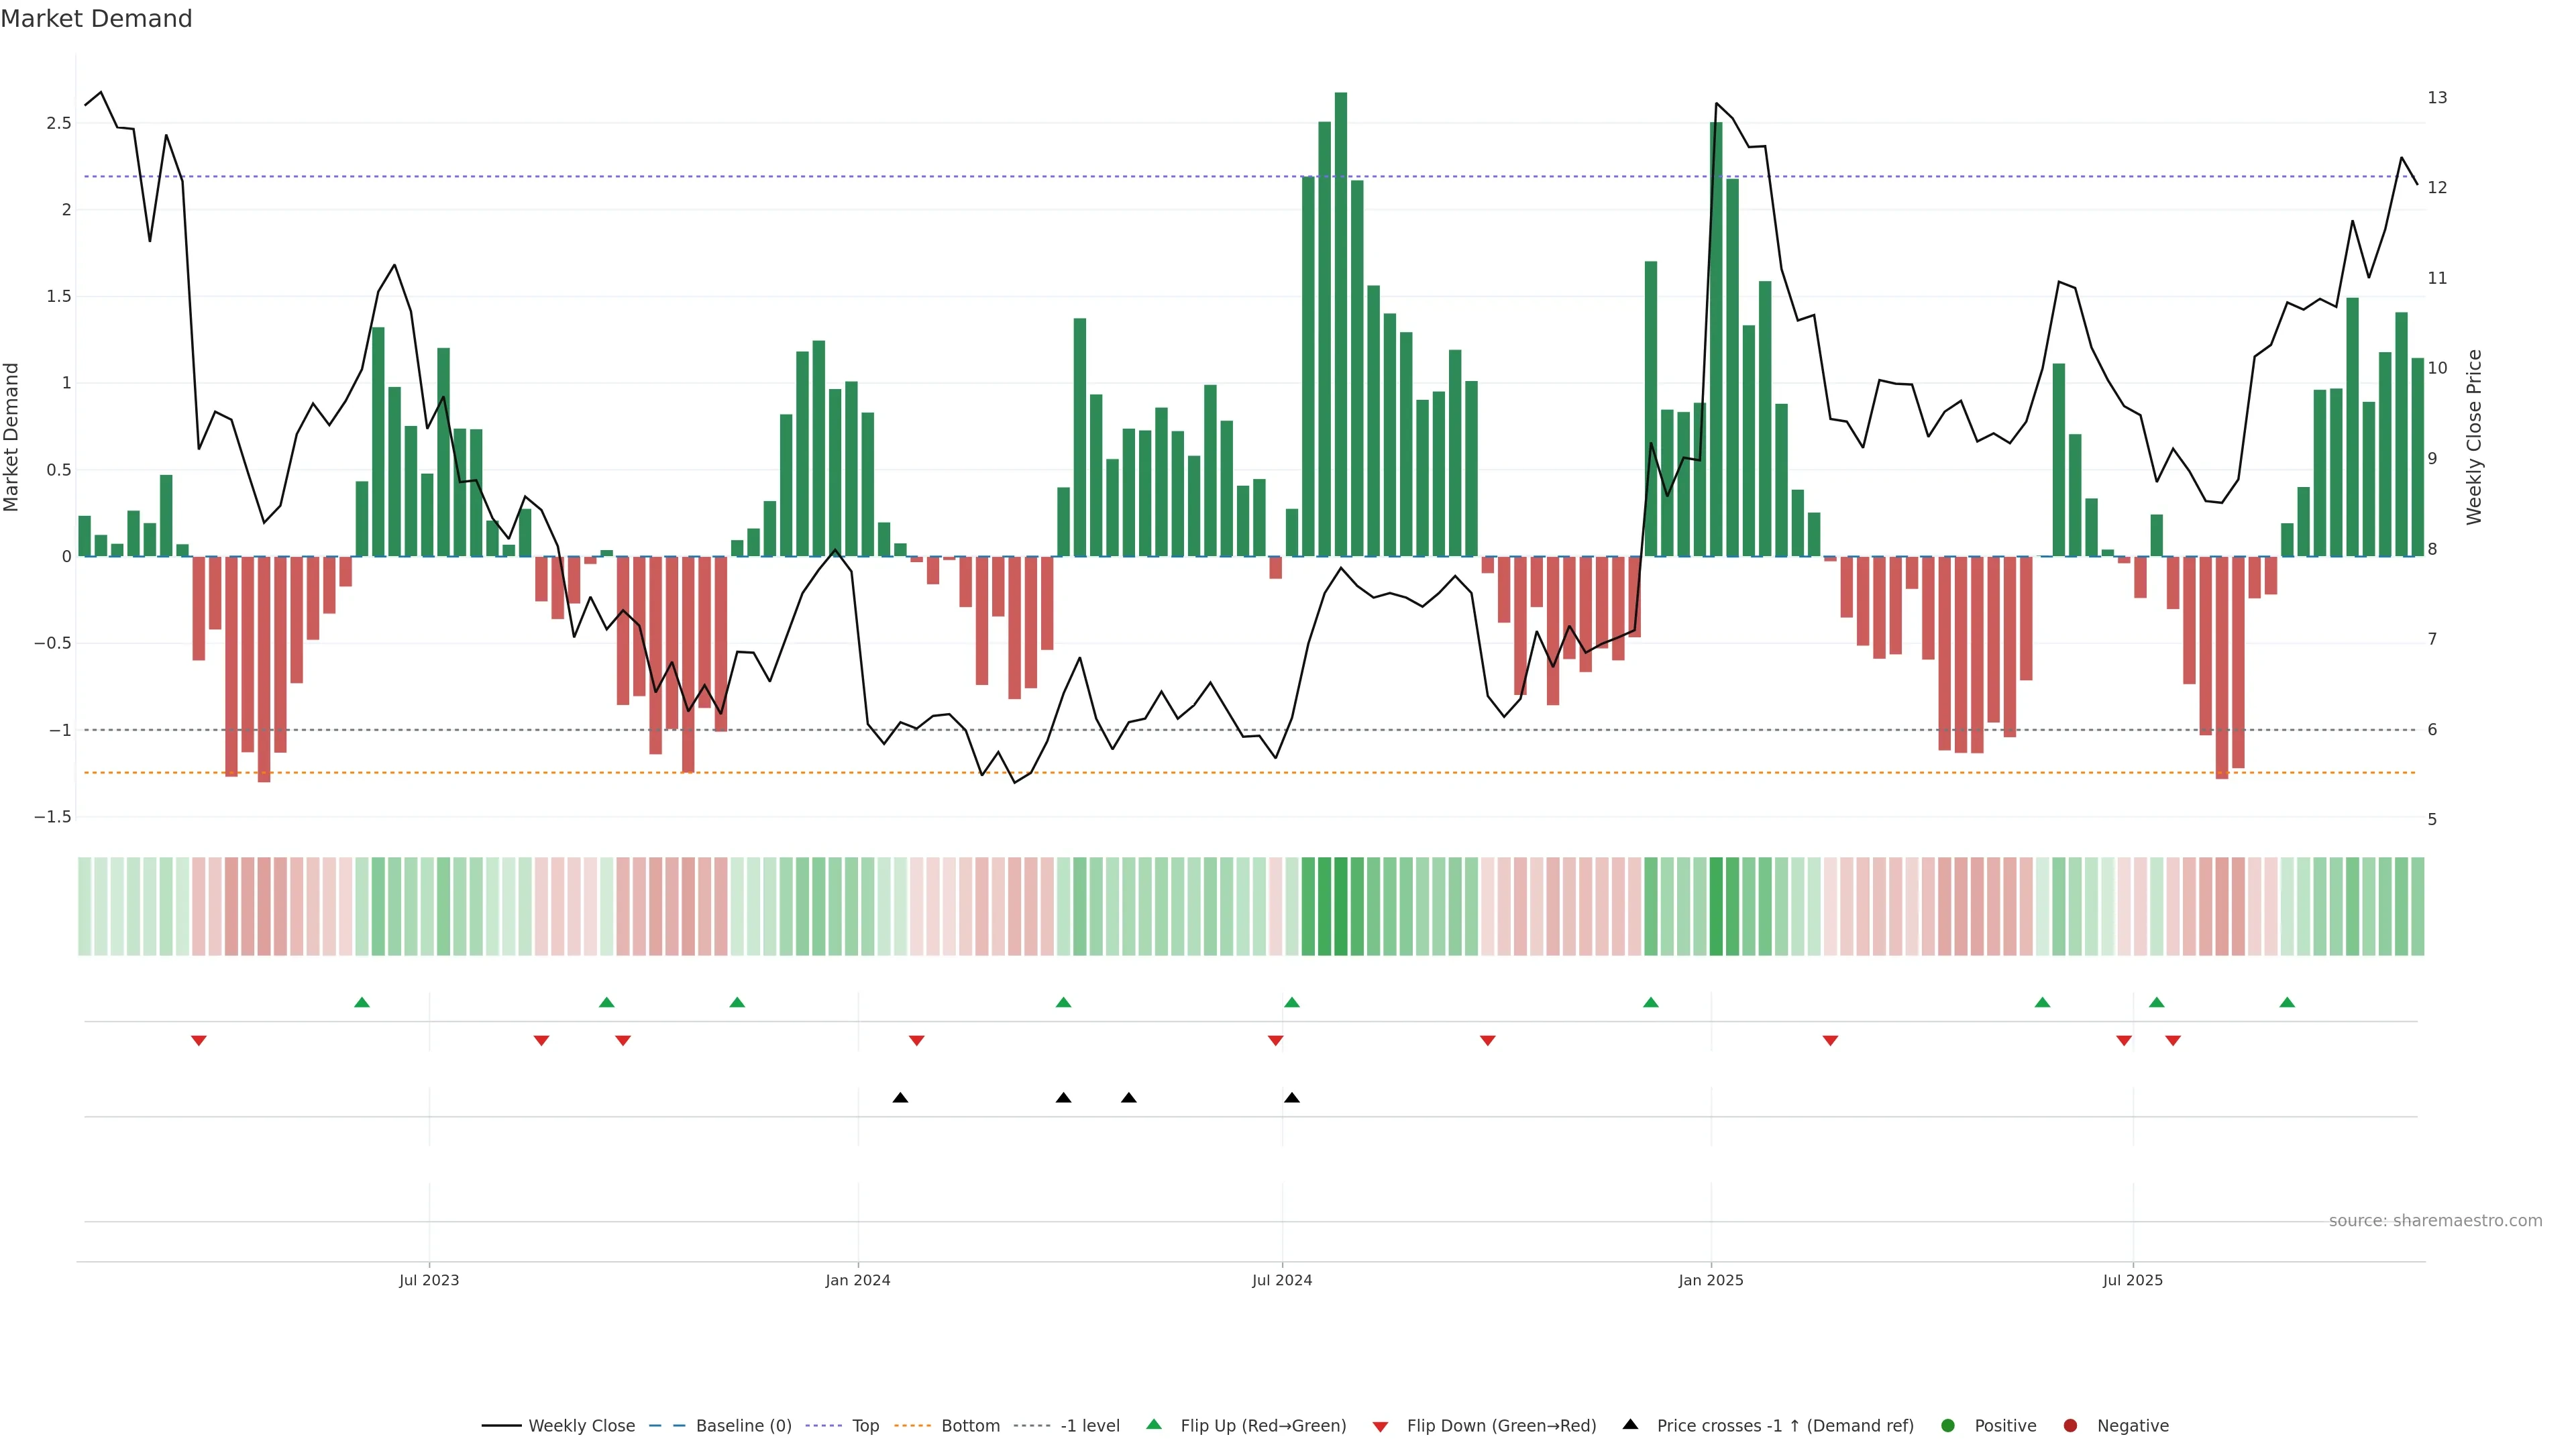This screenshot has height=1449, width=2576.
Task: Click the last green flip-up marker
Action: [x=2287, y=1002]
